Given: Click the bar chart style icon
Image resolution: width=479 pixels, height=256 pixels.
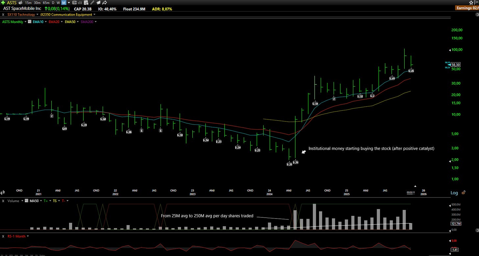Looking at the screenshot, I should 80,3.
